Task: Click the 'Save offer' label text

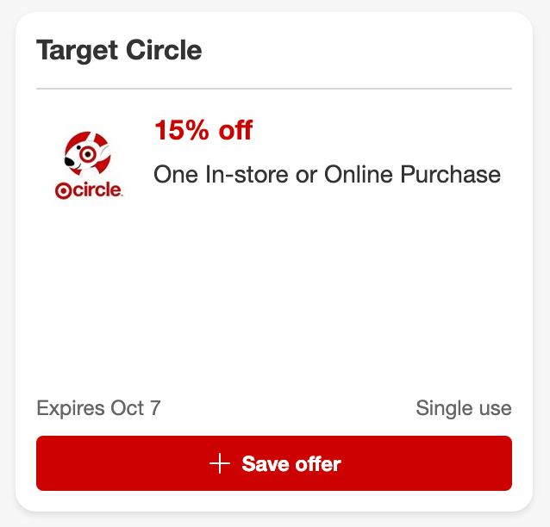Action: click(x=291, y=464)
